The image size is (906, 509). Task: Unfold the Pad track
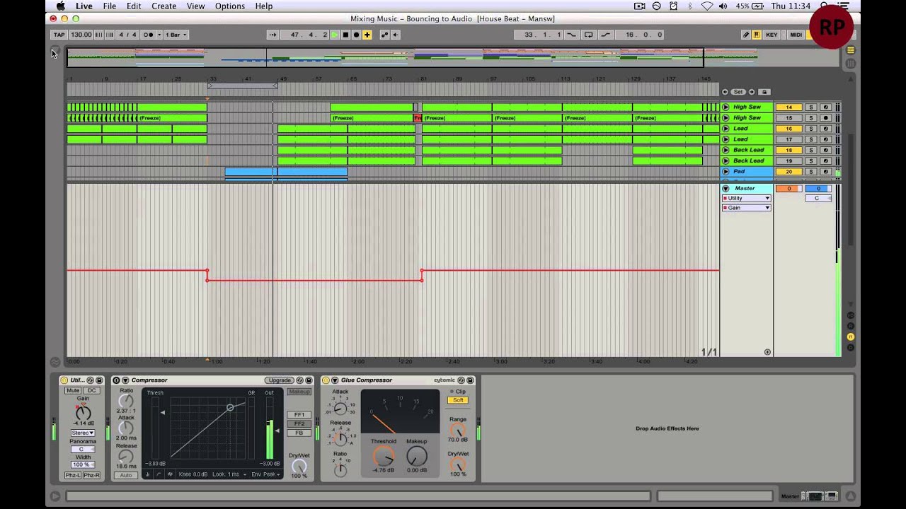(x=726, y=171)
